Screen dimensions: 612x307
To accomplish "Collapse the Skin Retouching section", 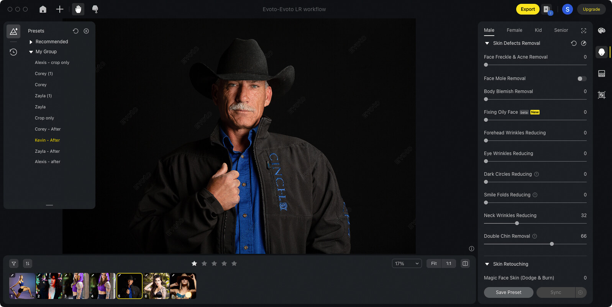I will pos(487,264).
